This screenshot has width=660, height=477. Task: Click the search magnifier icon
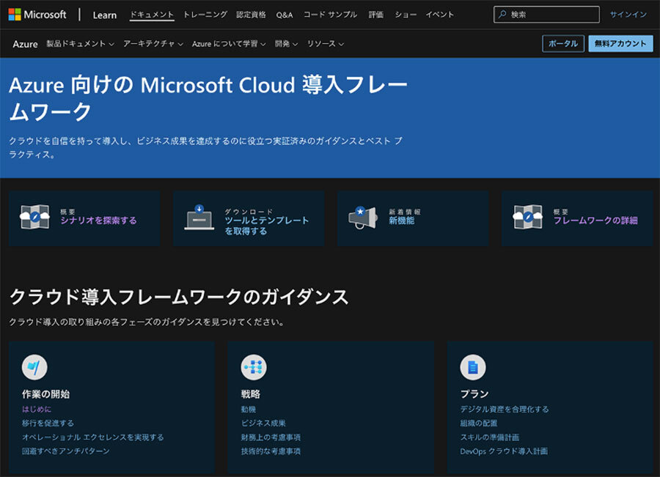[502, 15]
